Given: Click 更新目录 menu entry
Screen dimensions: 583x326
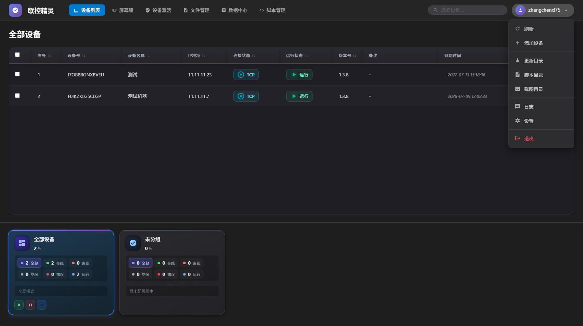Looking at the screenshot, I should (541, 61).
